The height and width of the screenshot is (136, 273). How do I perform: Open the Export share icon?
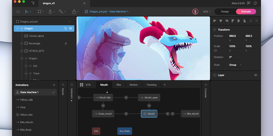pos(74,12)
